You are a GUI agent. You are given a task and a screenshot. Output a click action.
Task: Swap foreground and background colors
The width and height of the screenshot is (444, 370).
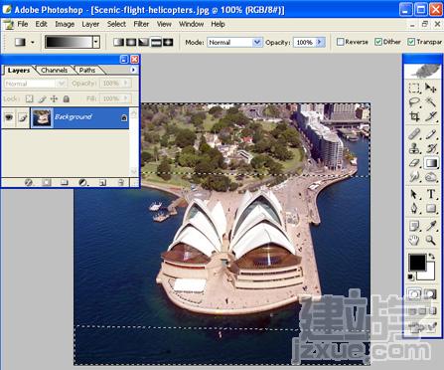tap(432, 257)
